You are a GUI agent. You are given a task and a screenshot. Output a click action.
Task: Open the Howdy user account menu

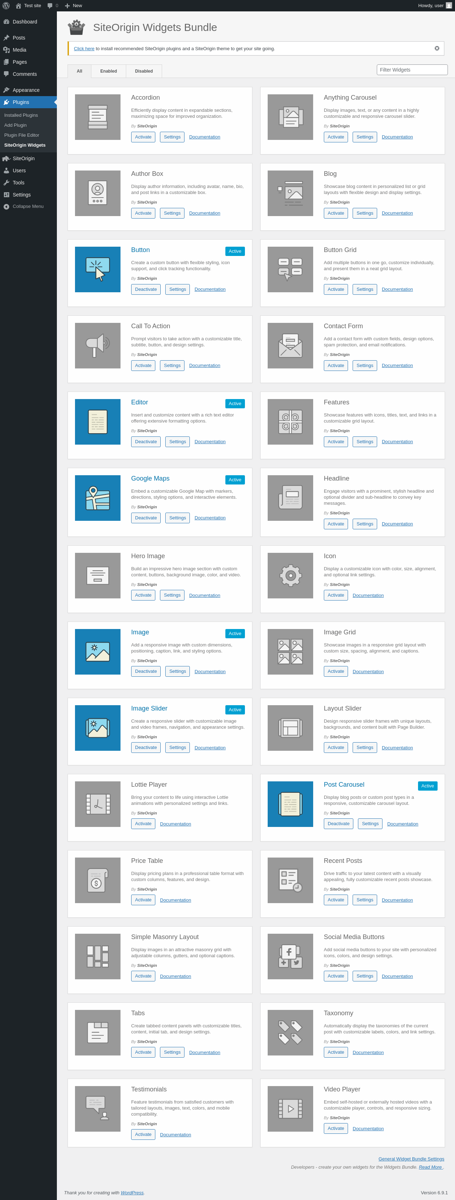434,6
